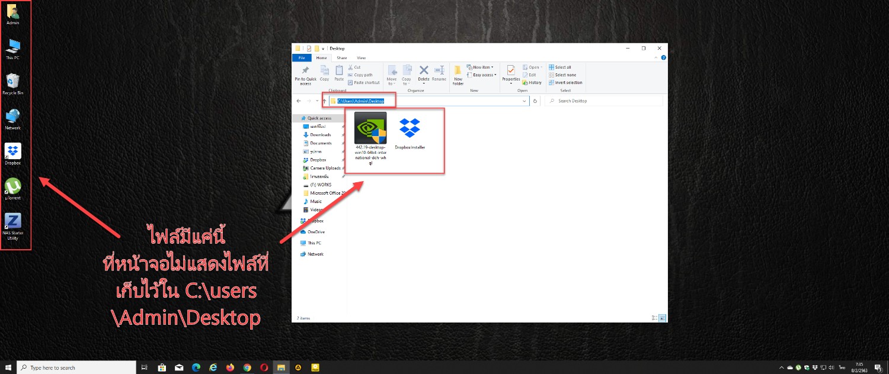Switch to the Home ribbon tab
Screen dimensions: 889x374
[x=321, y=58]
